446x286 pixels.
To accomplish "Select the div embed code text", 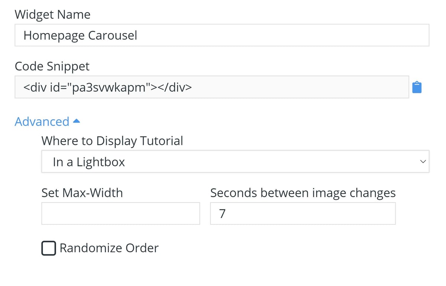I will (108, 87).
